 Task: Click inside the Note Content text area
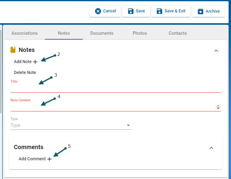click(x=111, y=107)
